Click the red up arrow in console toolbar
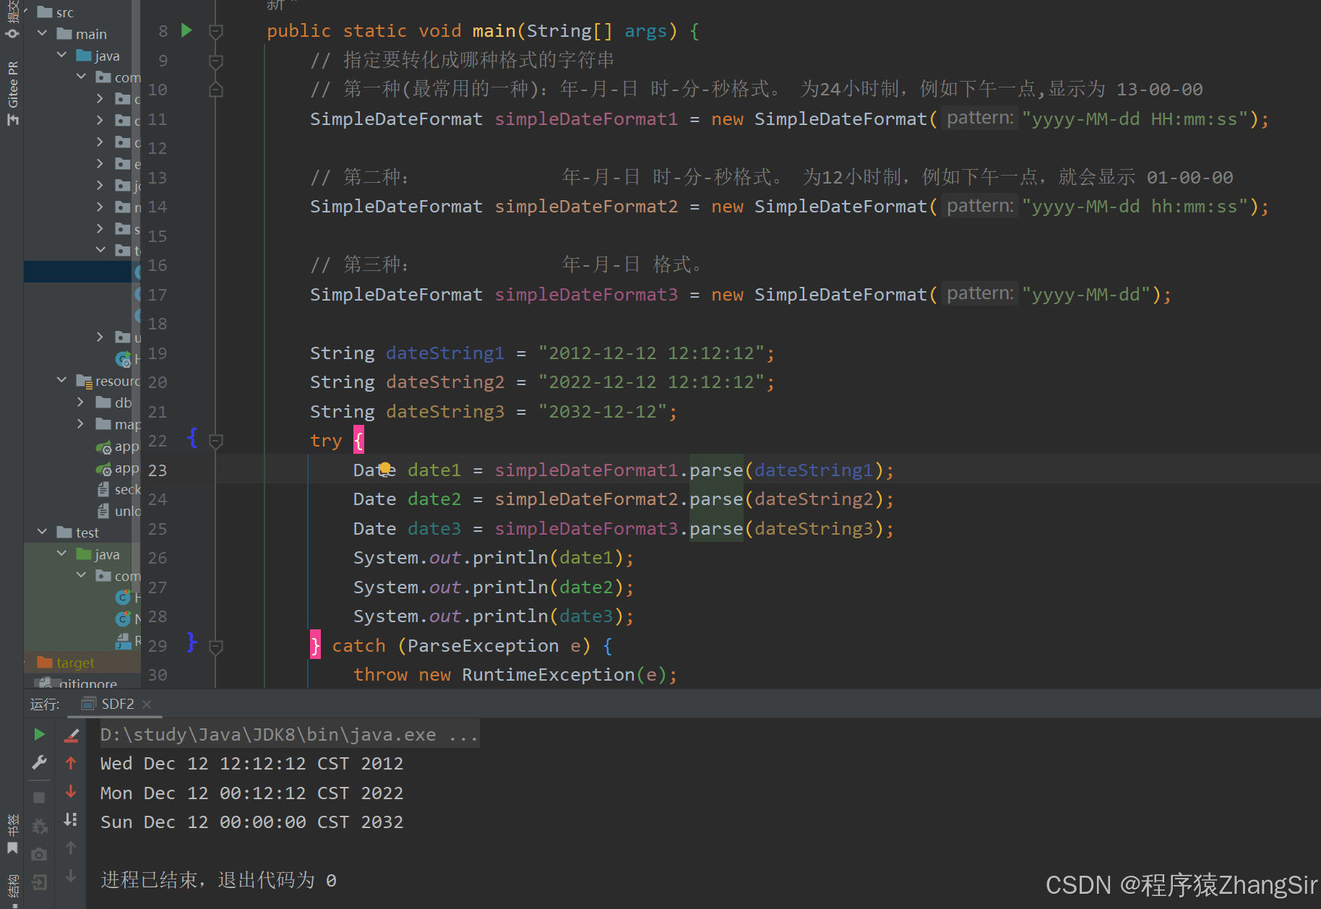 (71, 763)
